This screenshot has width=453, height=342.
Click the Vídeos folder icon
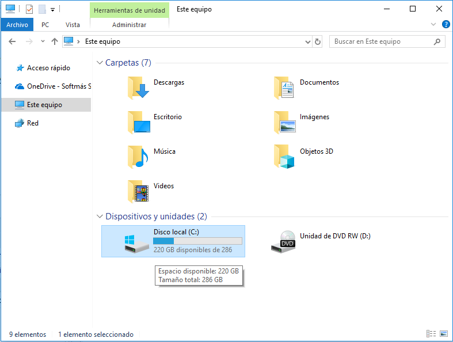[138, 191]
